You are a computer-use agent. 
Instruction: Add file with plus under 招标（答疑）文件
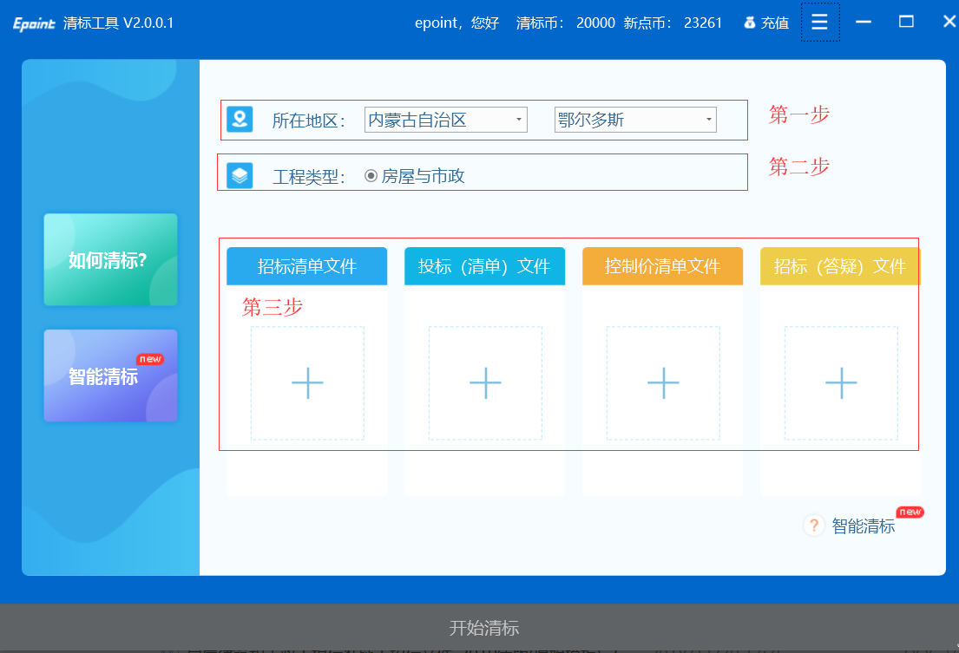(x=841, y=382)
